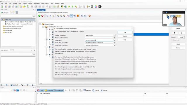Open the Tools menu
The image size is (187, 105).
(52, 3)
